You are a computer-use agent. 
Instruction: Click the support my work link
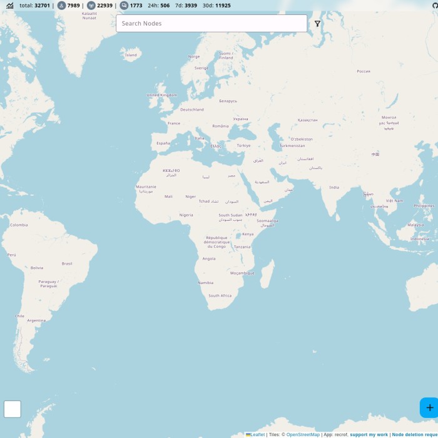click(x=369, y=435)
